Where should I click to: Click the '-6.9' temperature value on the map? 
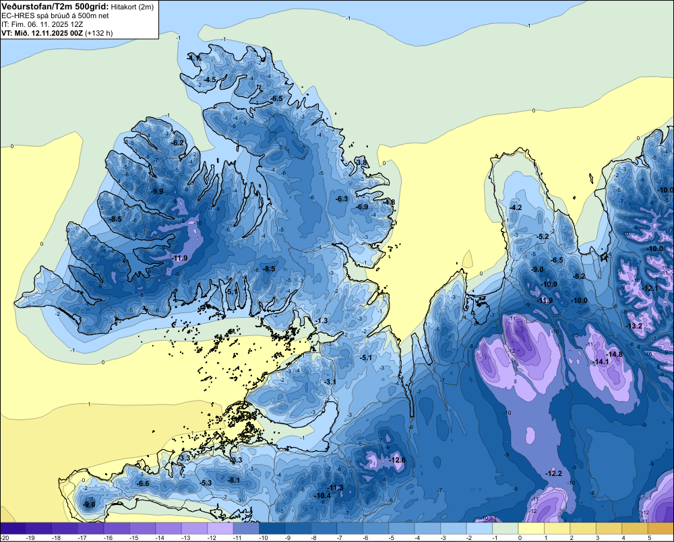pos(363,207)
